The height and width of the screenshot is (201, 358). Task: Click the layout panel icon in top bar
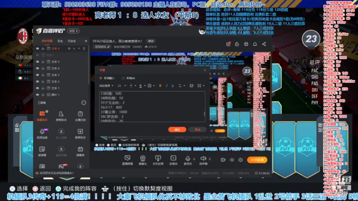(x=246, y=44)
